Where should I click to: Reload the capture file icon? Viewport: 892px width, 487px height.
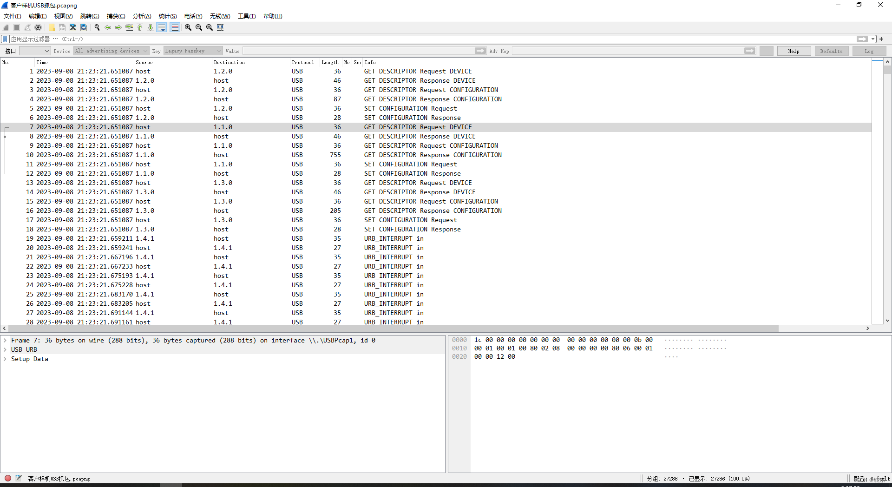[84, 27]
